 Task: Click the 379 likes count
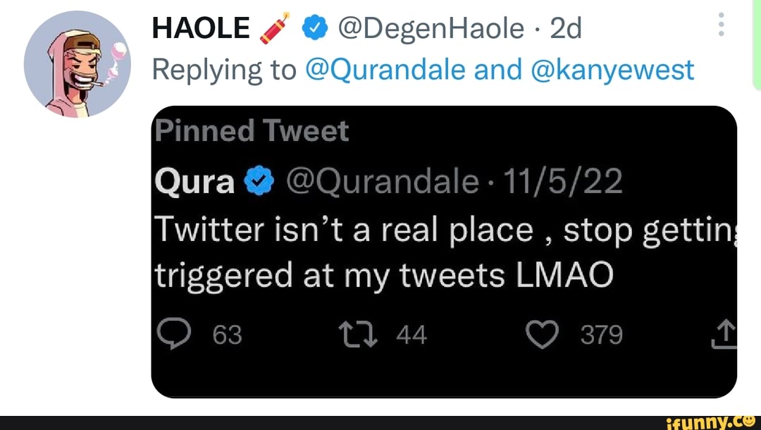click(601, 335)
